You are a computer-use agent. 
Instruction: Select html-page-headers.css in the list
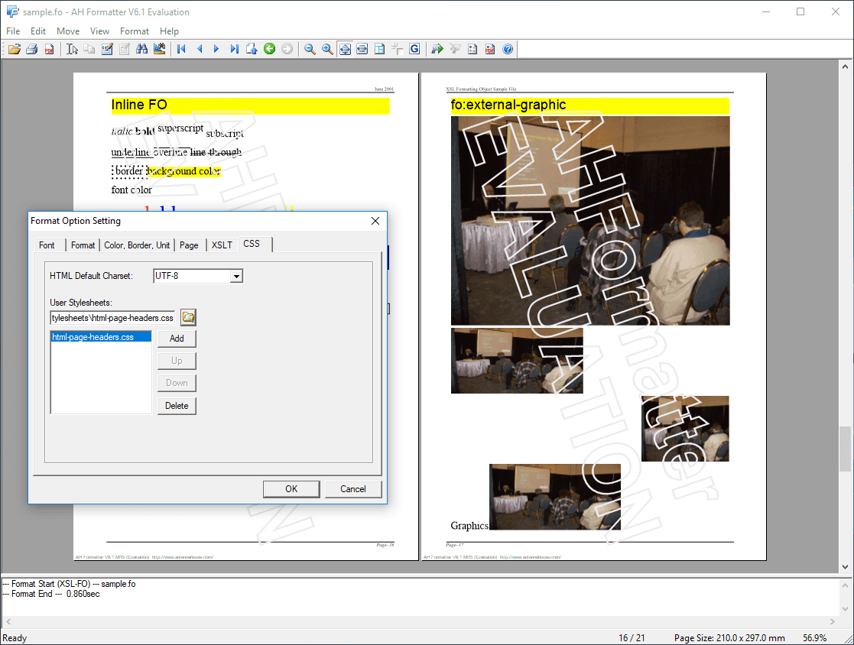tap(101, 337)
